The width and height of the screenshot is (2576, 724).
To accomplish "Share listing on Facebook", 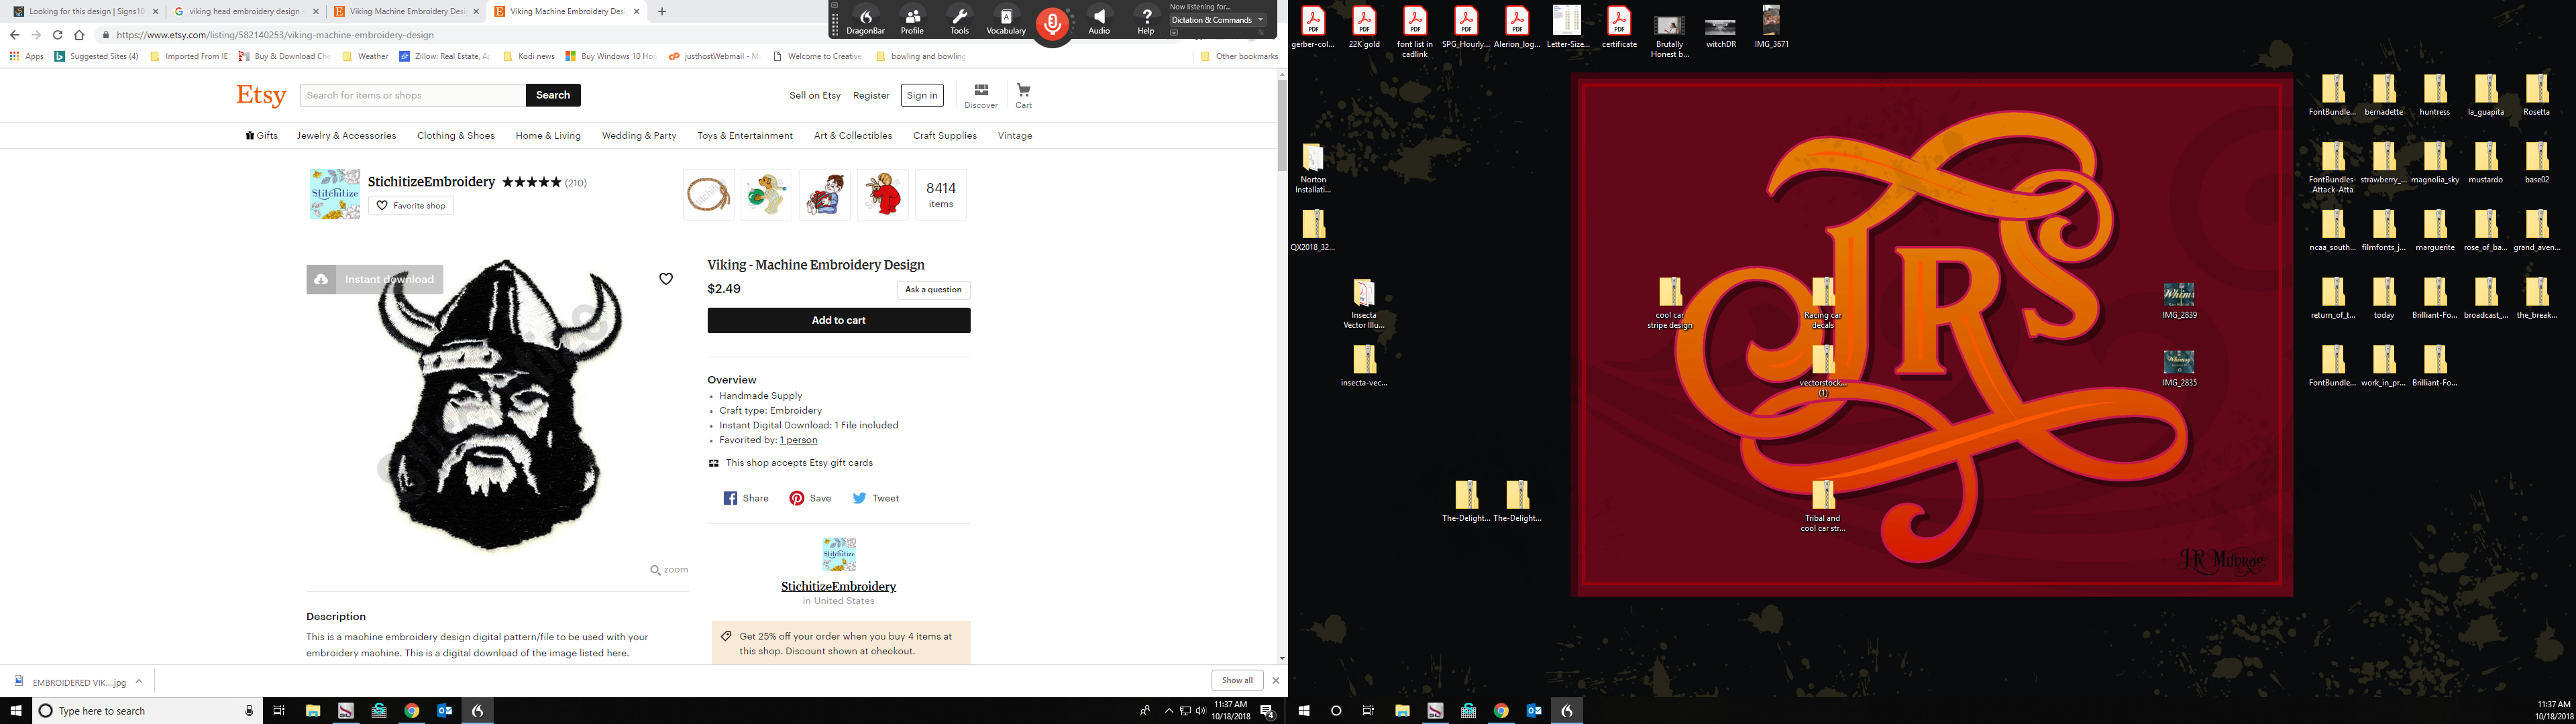I will coord(746,498).
